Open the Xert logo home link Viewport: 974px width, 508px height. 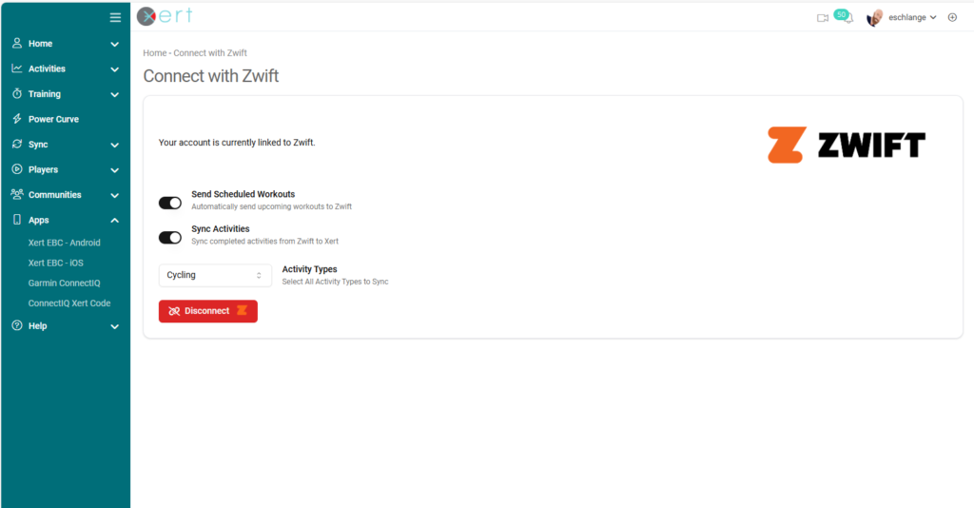165,16
